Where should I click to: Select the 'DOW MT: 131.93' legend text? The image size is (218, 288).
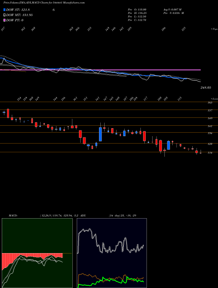coord(19,15)
